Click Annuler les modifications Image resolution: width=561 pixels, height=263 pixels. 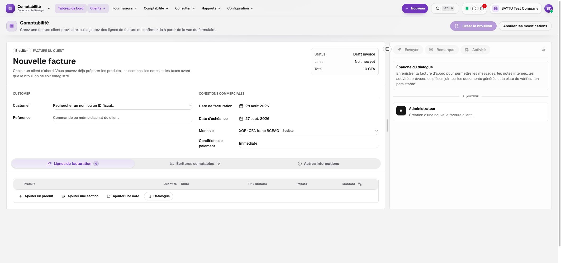525,26
